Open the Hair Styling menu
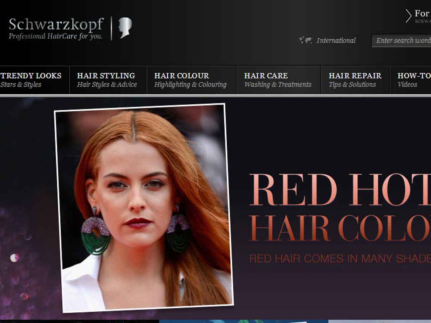 (x=108, y=80)
